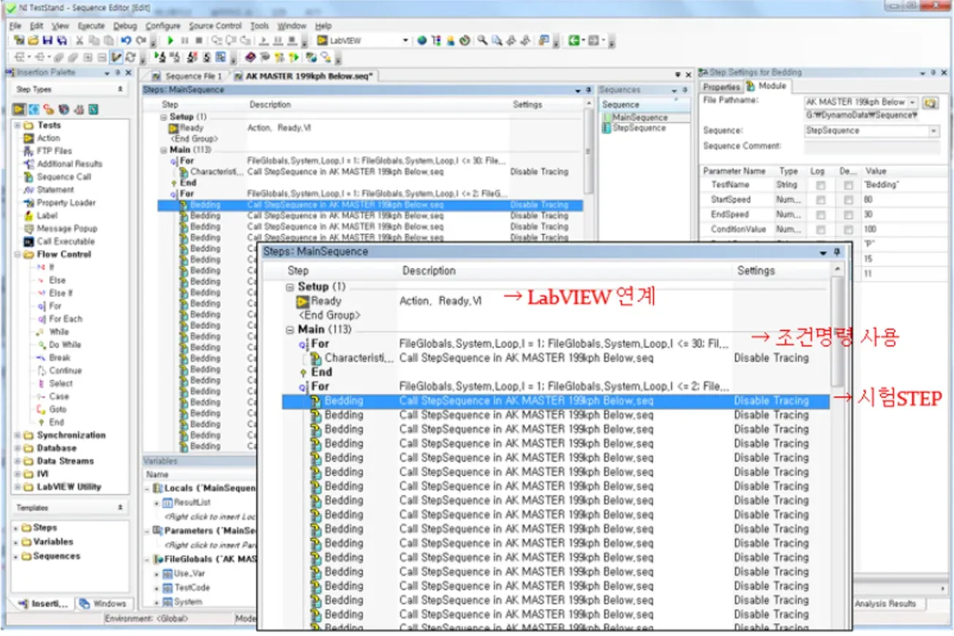Choose the Call Executable step type
This screenshot has height=636, width=954.
[x=66, y=241]
